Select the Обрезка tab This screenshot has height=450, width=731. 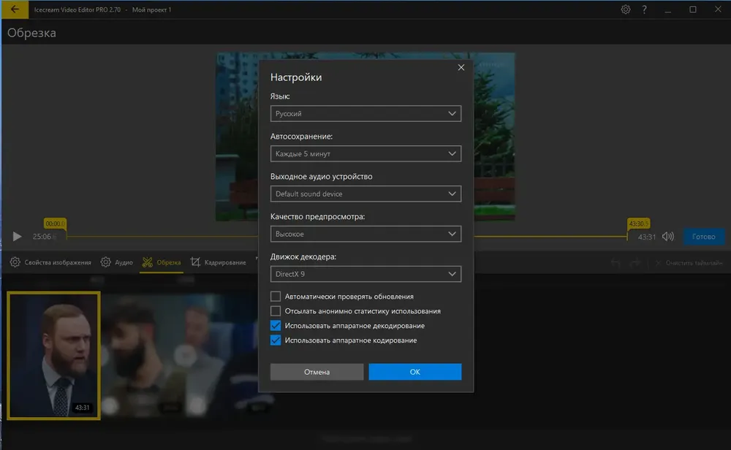tap(162, 262)
